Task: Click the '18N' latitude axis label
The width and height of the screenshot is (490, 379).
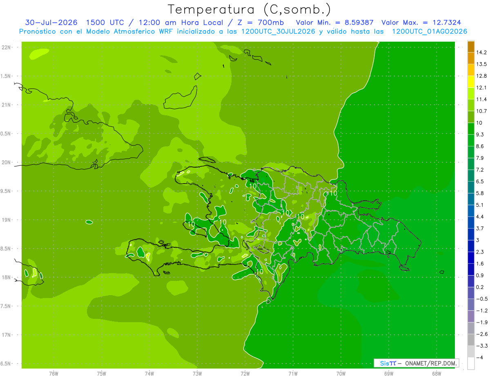Action: [6, 278]
